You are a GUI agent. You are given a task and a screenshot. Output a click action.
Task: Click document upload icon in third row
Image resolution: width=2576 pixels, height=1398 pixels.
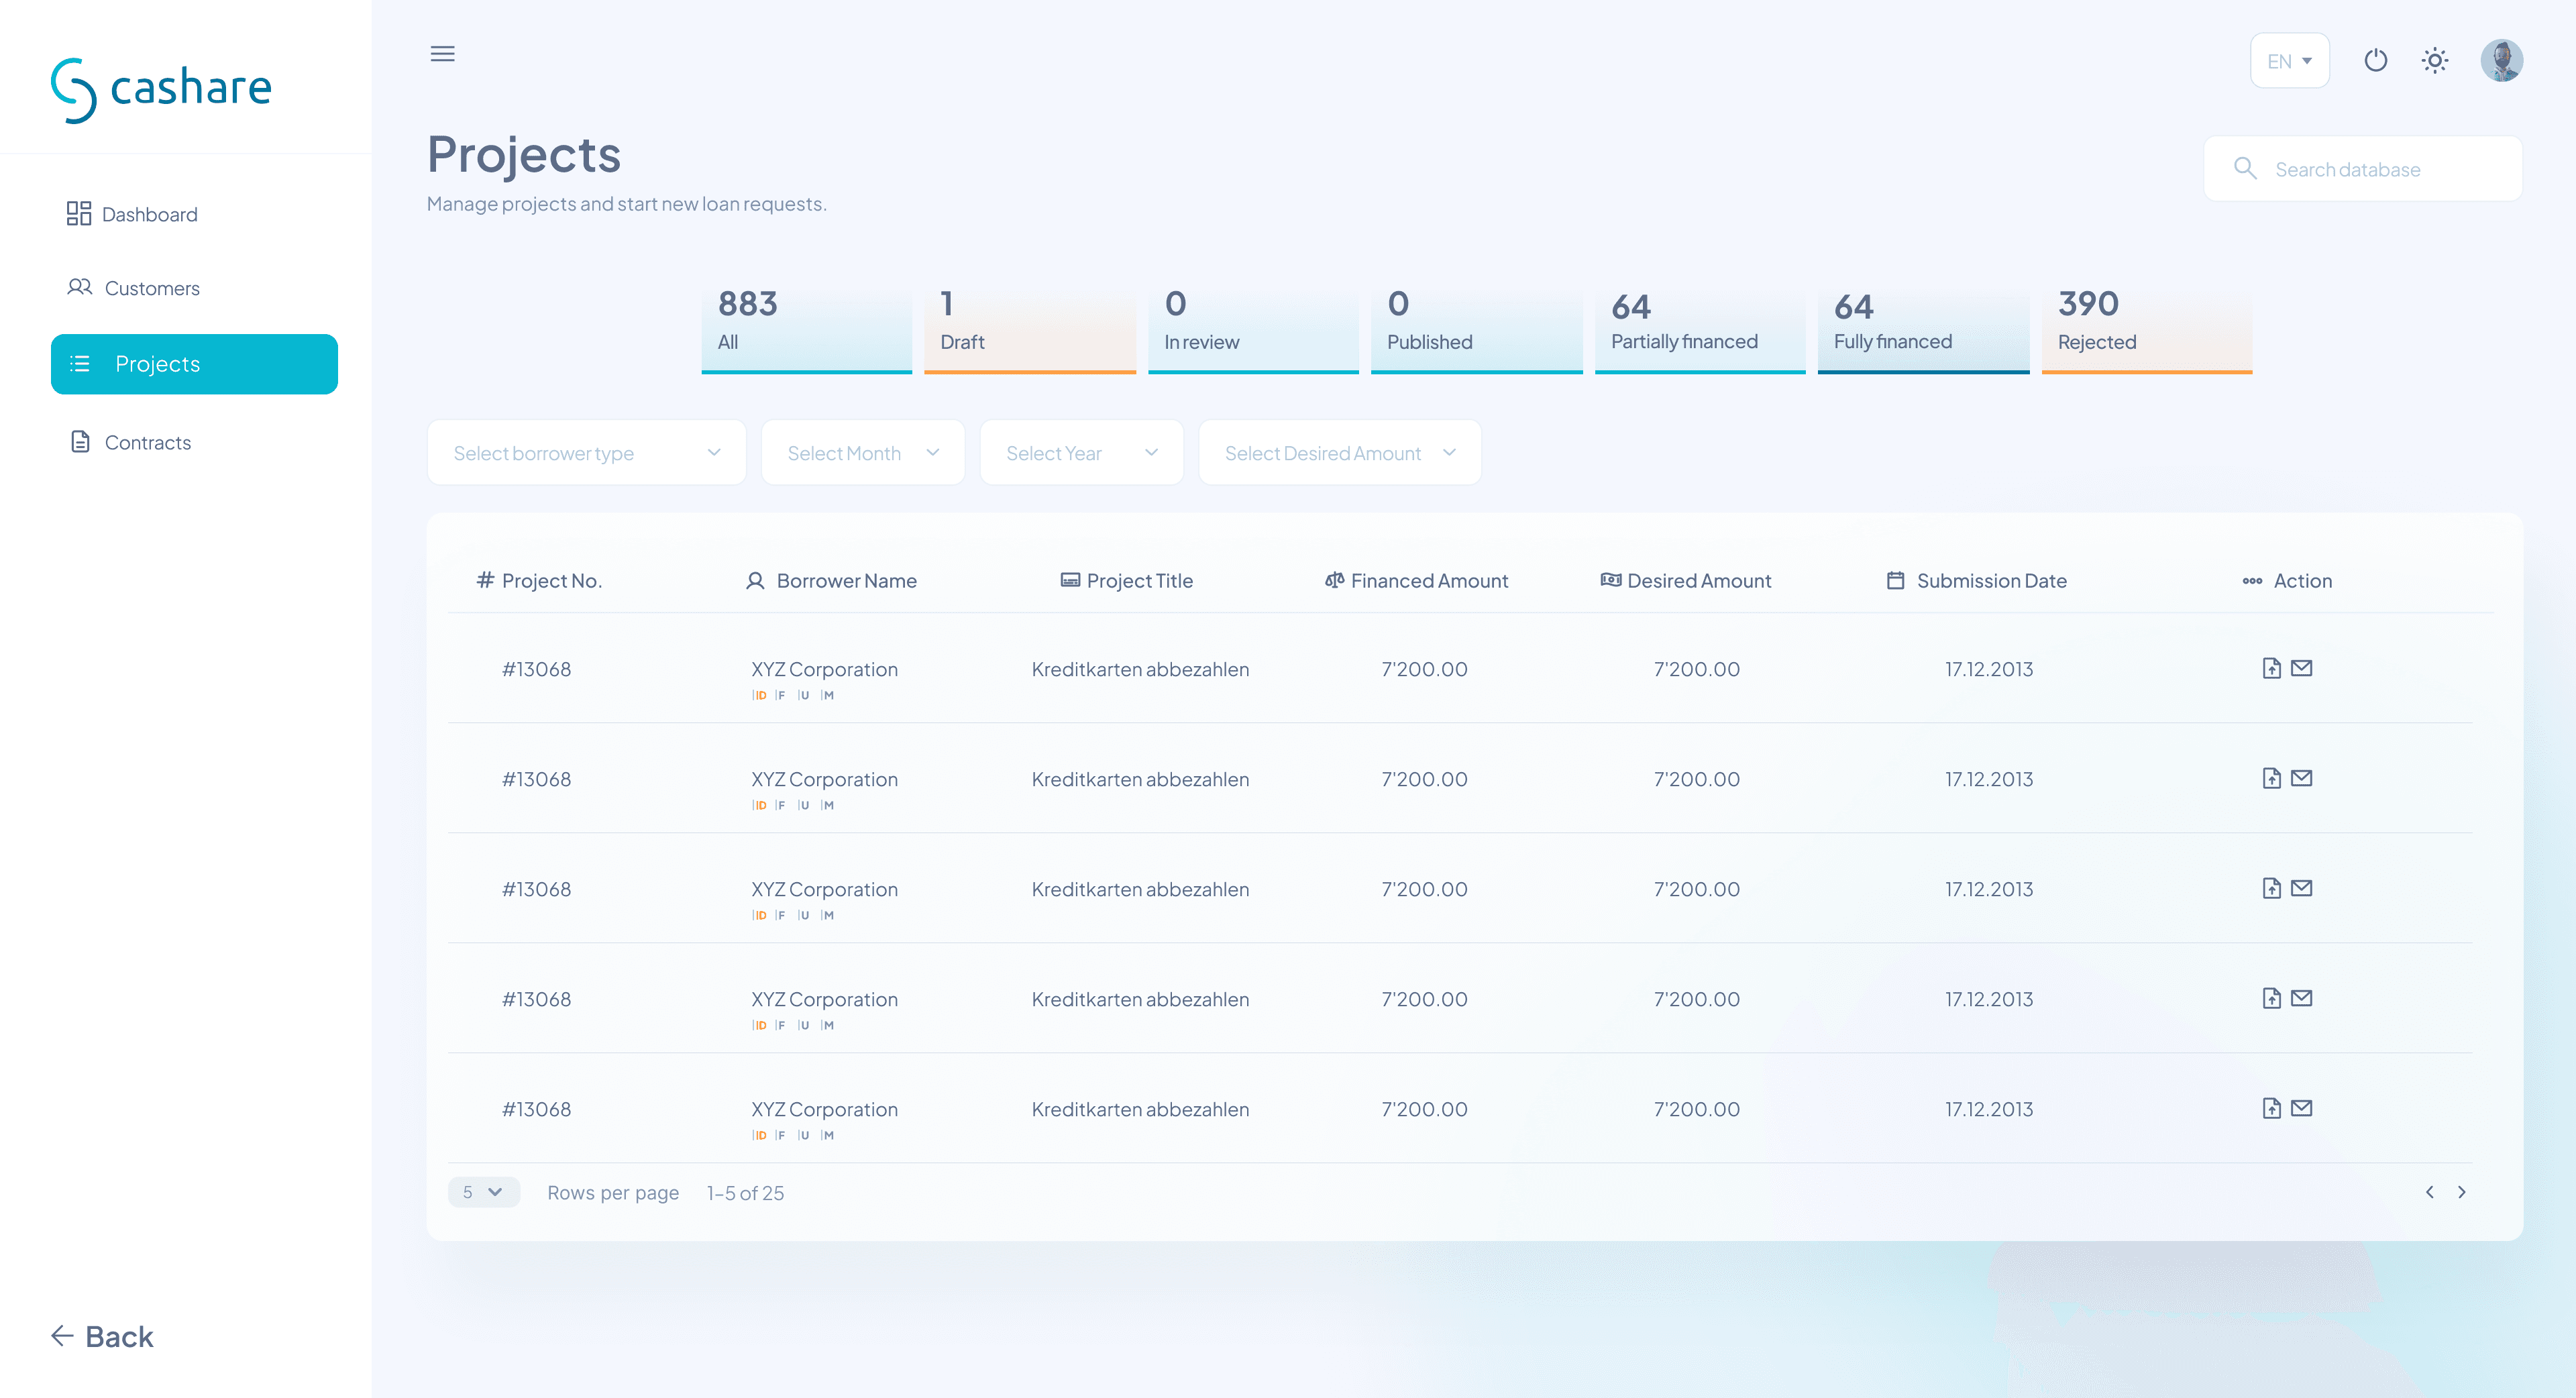click(2271, 888)
